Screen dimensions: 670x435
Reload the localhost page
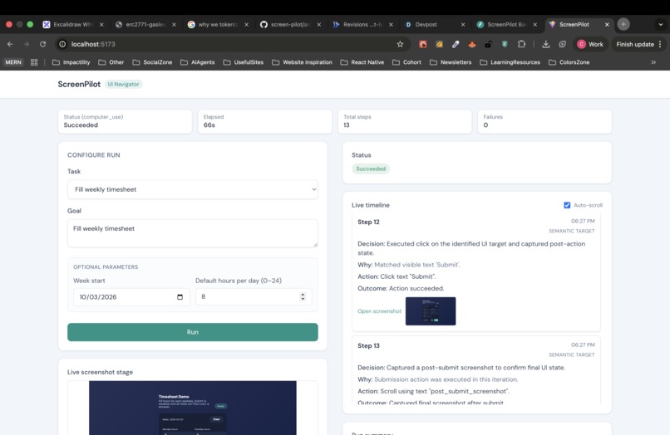point(42,44)
